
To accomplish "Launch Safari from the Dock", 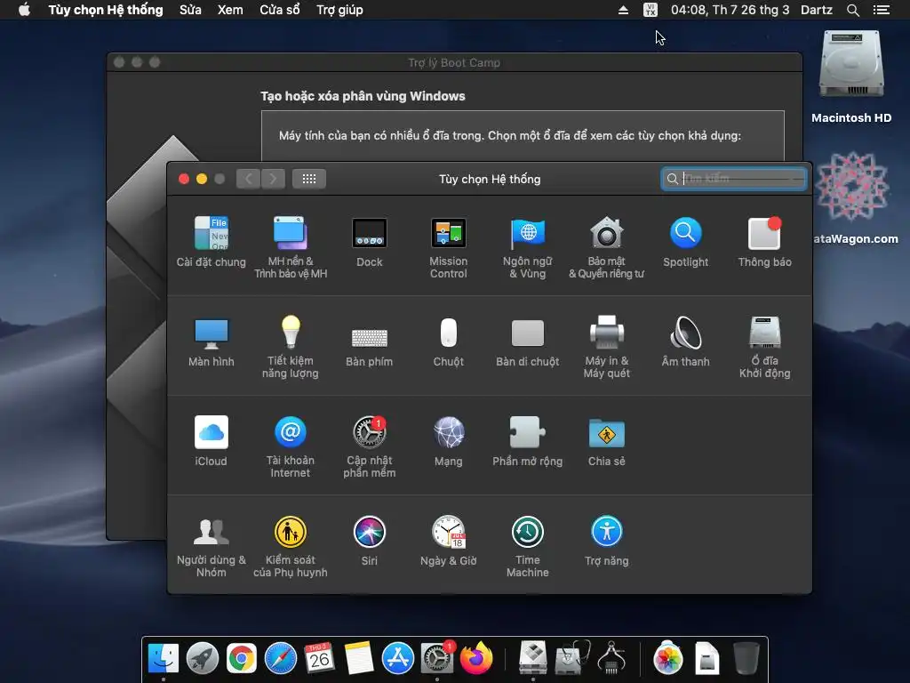I will point(280,659).
